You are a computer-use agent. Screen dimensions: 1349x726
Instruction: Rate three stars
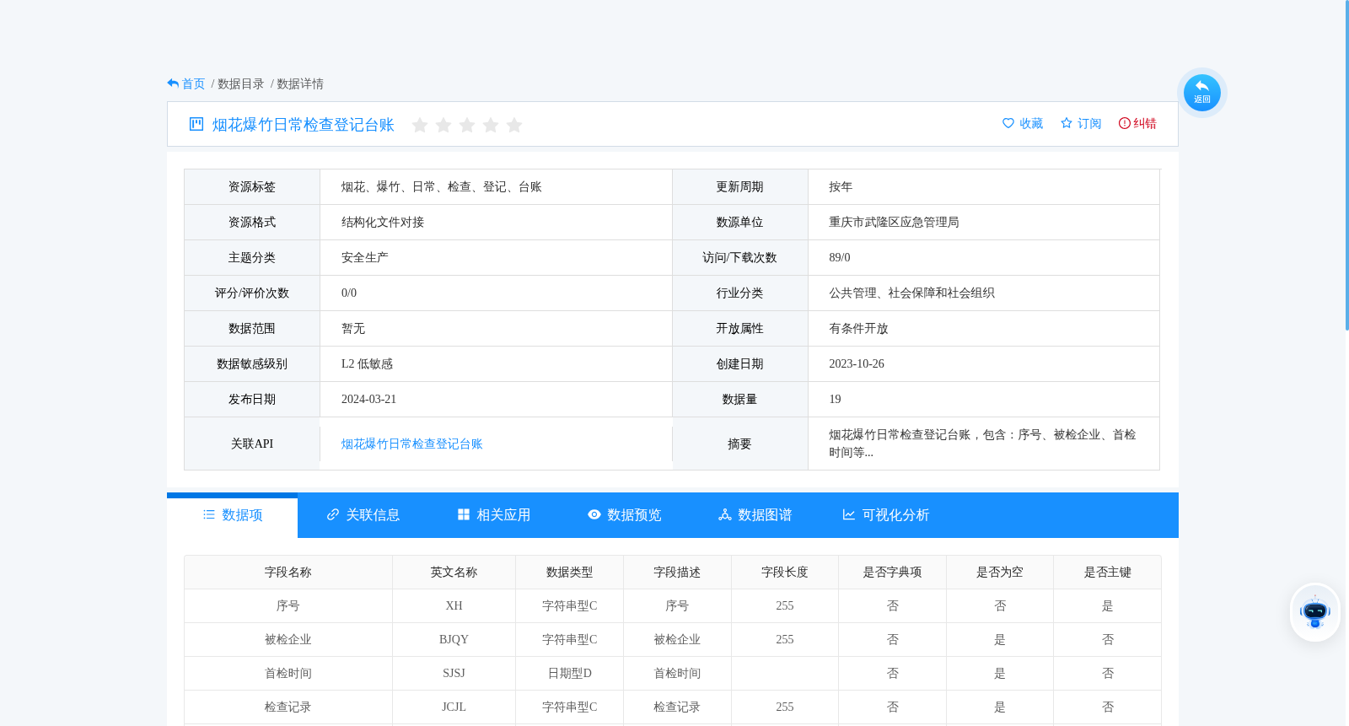[x=467, y=125]
